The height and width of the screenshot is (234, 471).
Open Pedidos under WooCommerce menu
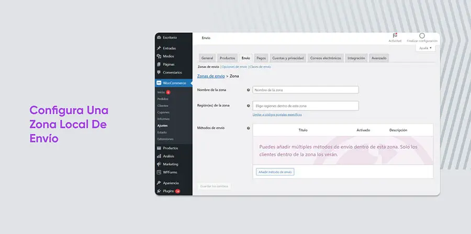click(x=163, y=99)
